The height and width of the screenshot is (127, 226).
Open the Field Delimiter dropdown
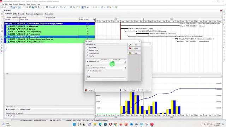112,62
